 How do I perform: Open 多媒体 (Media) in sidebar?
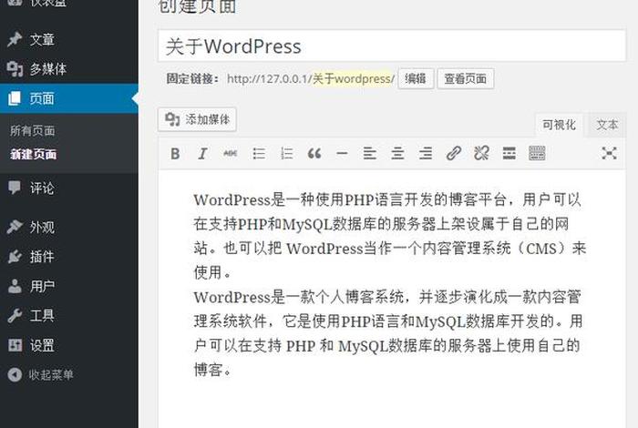tap(69, 68)
